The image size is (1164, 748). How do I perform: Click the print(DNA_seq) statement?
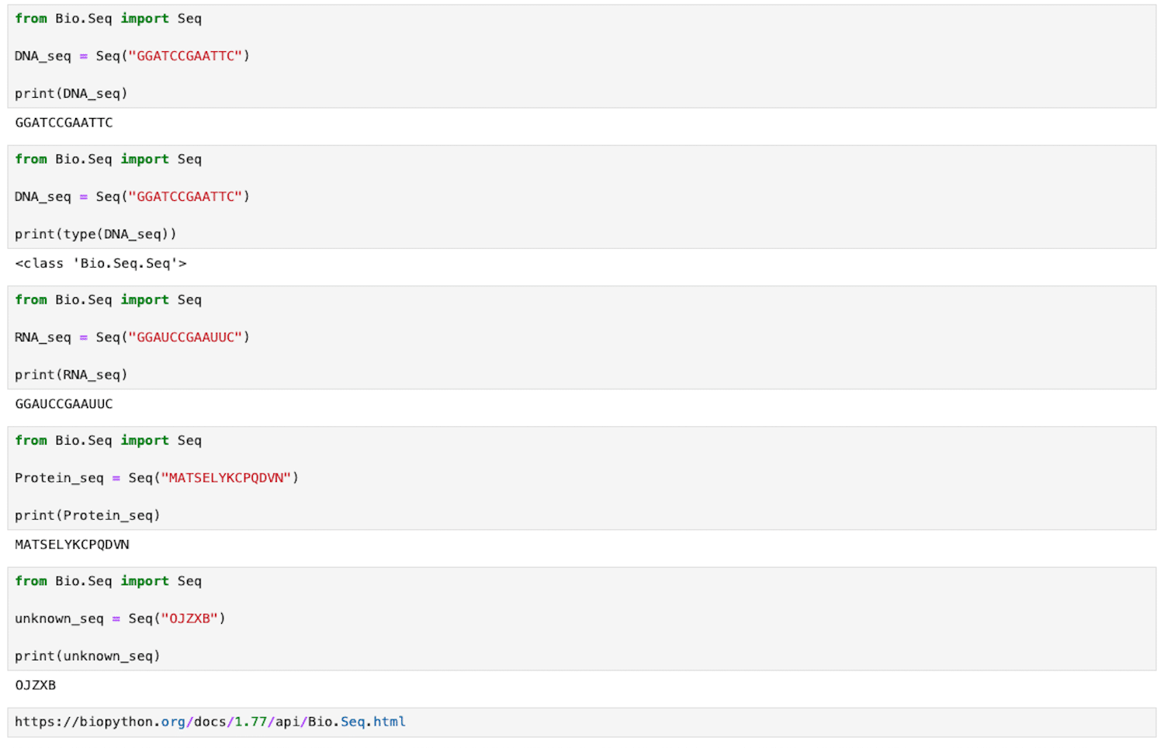pyautogui.click(x=71, y=92)
